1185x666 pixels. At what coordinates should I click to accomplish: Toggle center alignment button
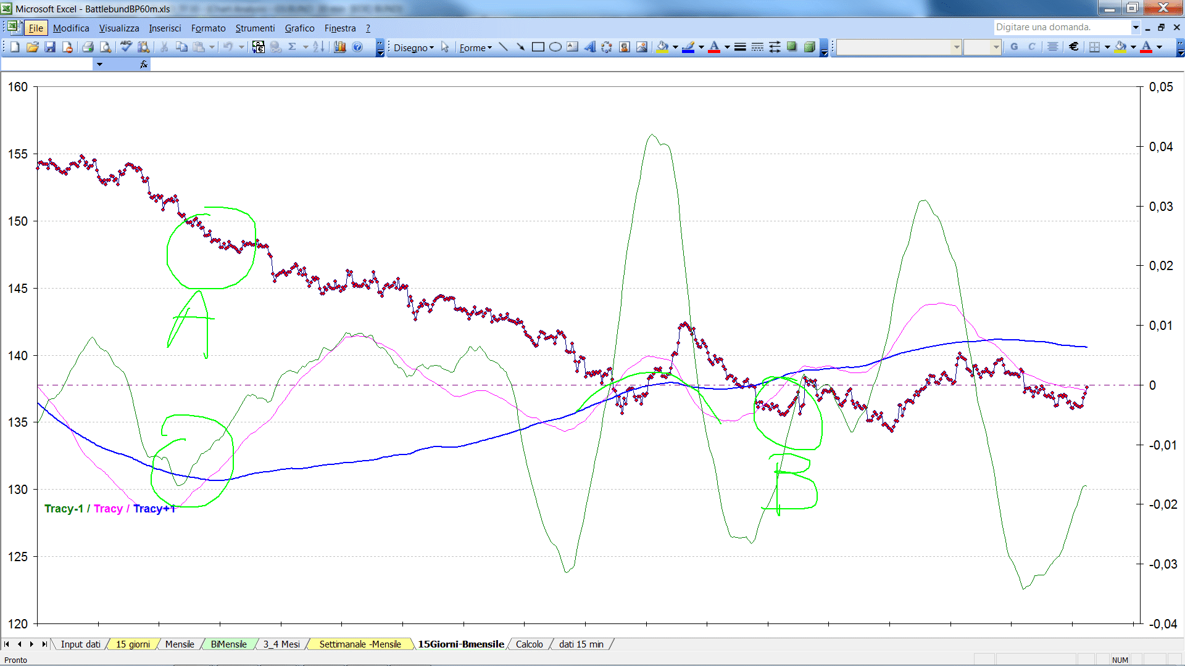click(x=1053, y=47)
